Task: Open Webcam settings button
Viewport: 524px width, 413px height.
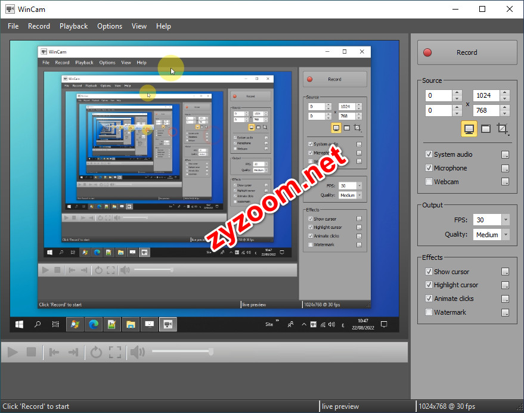Action: [x=506, y=181]
